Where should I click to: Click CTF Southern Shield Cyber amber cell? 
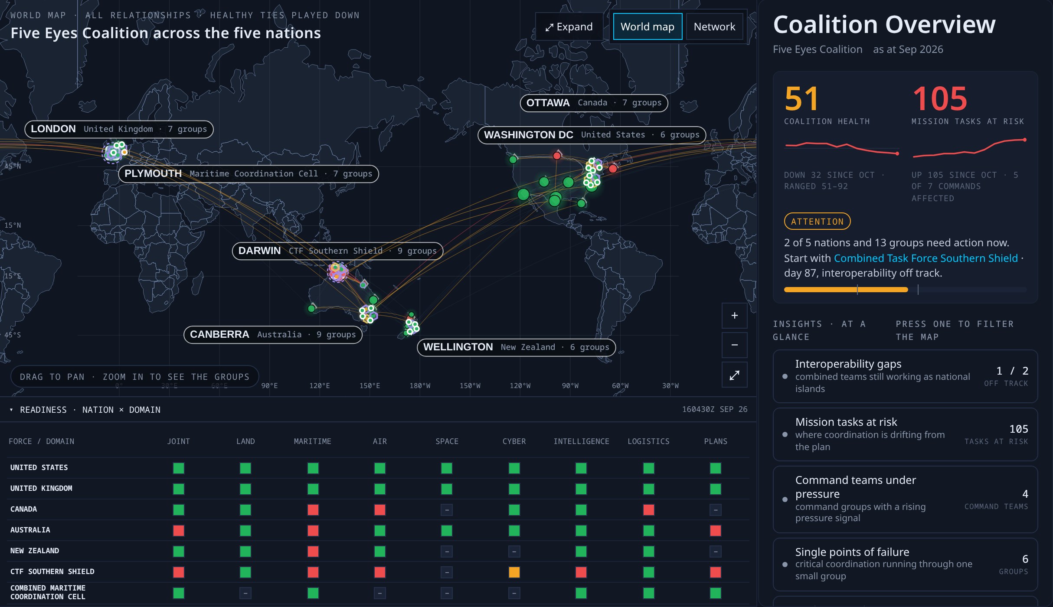pos(514,572)
